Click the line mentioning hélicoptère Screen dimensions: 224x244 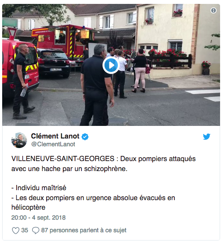[93, 202]
